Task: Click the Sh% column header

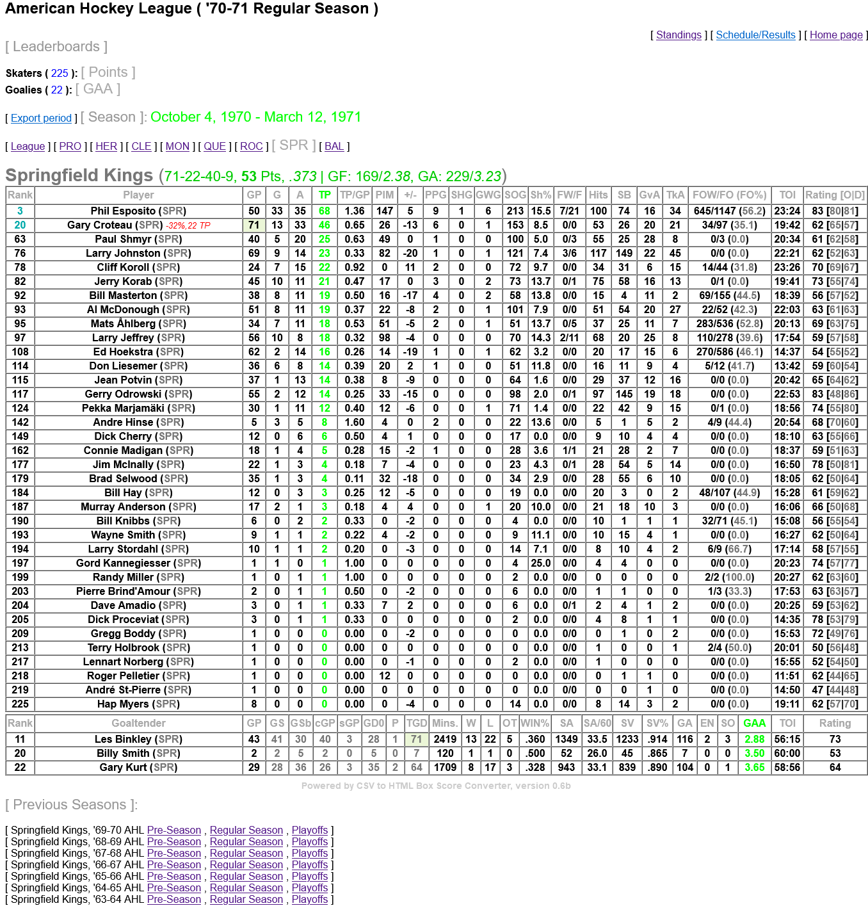Action: tap(541, 195)
